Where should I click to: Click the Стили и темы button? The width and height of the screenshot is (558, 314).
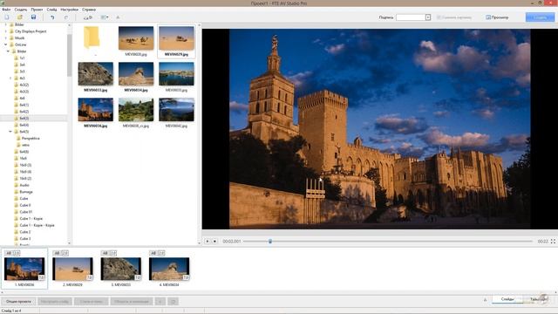click(91, 301)
